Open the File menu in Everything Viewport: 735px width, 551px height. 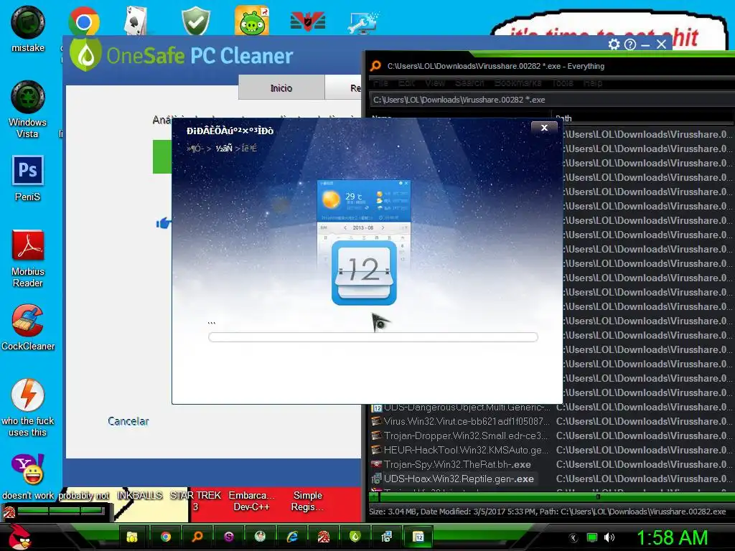(380, 83)
